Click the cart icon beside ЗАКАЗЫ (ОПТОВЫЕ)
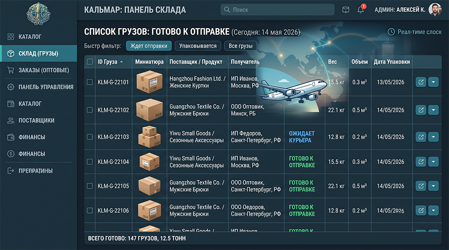This screenshot has height=250, width=449. pyautogui.click(x=11, y=70)
